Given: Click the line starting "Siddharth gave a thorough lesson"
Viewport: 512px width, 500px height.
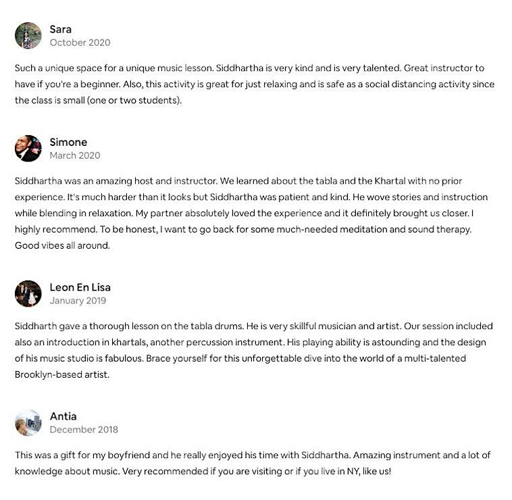Looking at the screenshot, I should tap(253, 326).
